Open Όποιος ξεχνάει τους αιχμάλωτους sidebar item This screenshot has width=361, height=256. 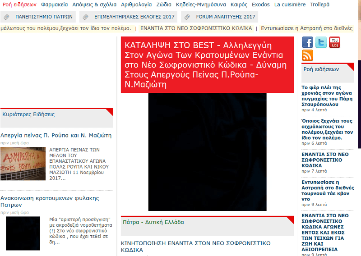pos(327,129)
